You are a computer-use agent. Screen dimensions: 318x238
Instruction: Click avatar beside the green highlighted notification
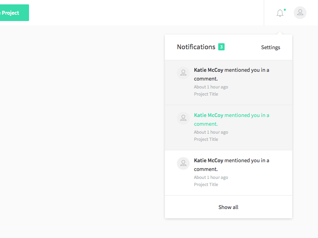point(183,118)
